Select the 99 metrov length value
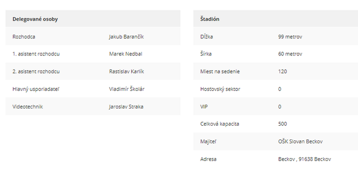 click(290, 36)
